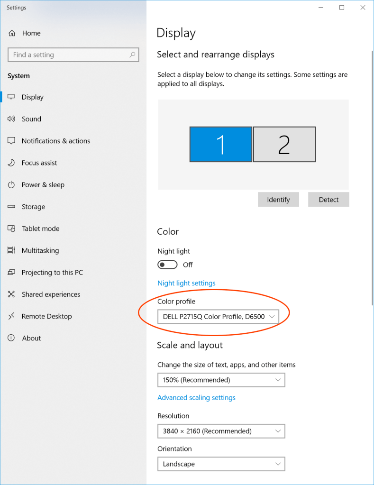Click the Home icon in sidebar
This screenshot has height=485, width=374.
pyautogui.click(x=12, y=33)
